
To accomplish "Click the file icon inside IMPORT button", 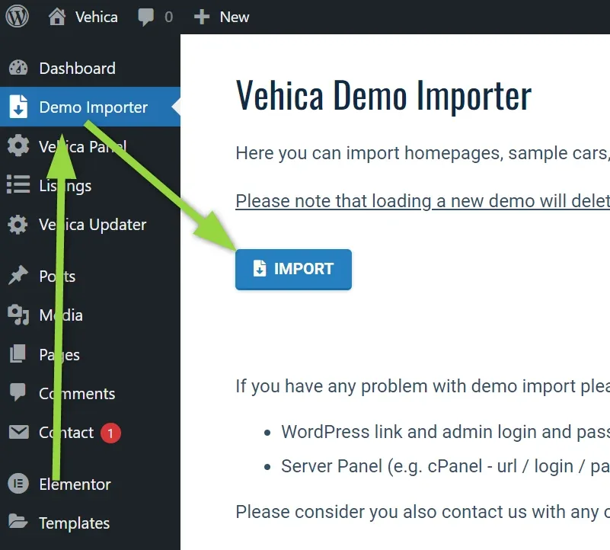I will click(260, 268).
